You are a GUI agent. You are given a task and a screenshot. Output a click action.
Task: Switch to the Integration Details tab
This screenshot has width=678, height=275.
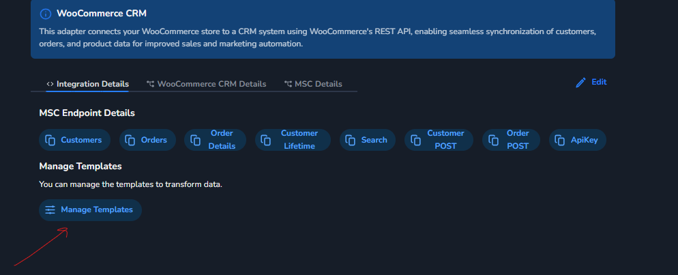pyautogui.click(x=87, y=84)
